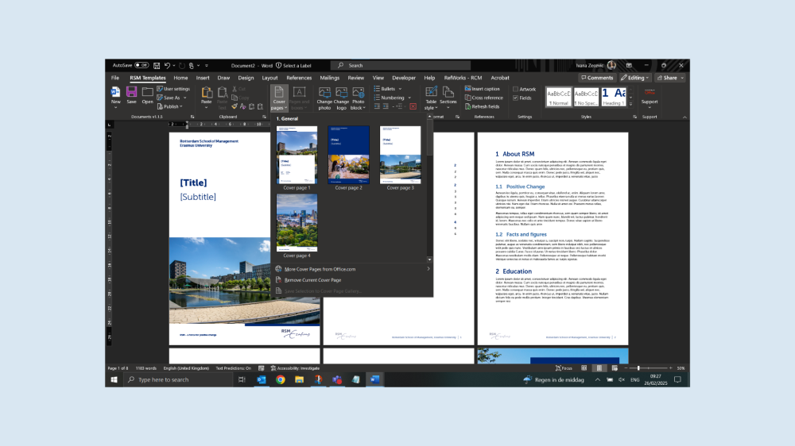Select the Cover page 2 thumbnail
The height and width of the screenshot is (446, 795).
349,156
